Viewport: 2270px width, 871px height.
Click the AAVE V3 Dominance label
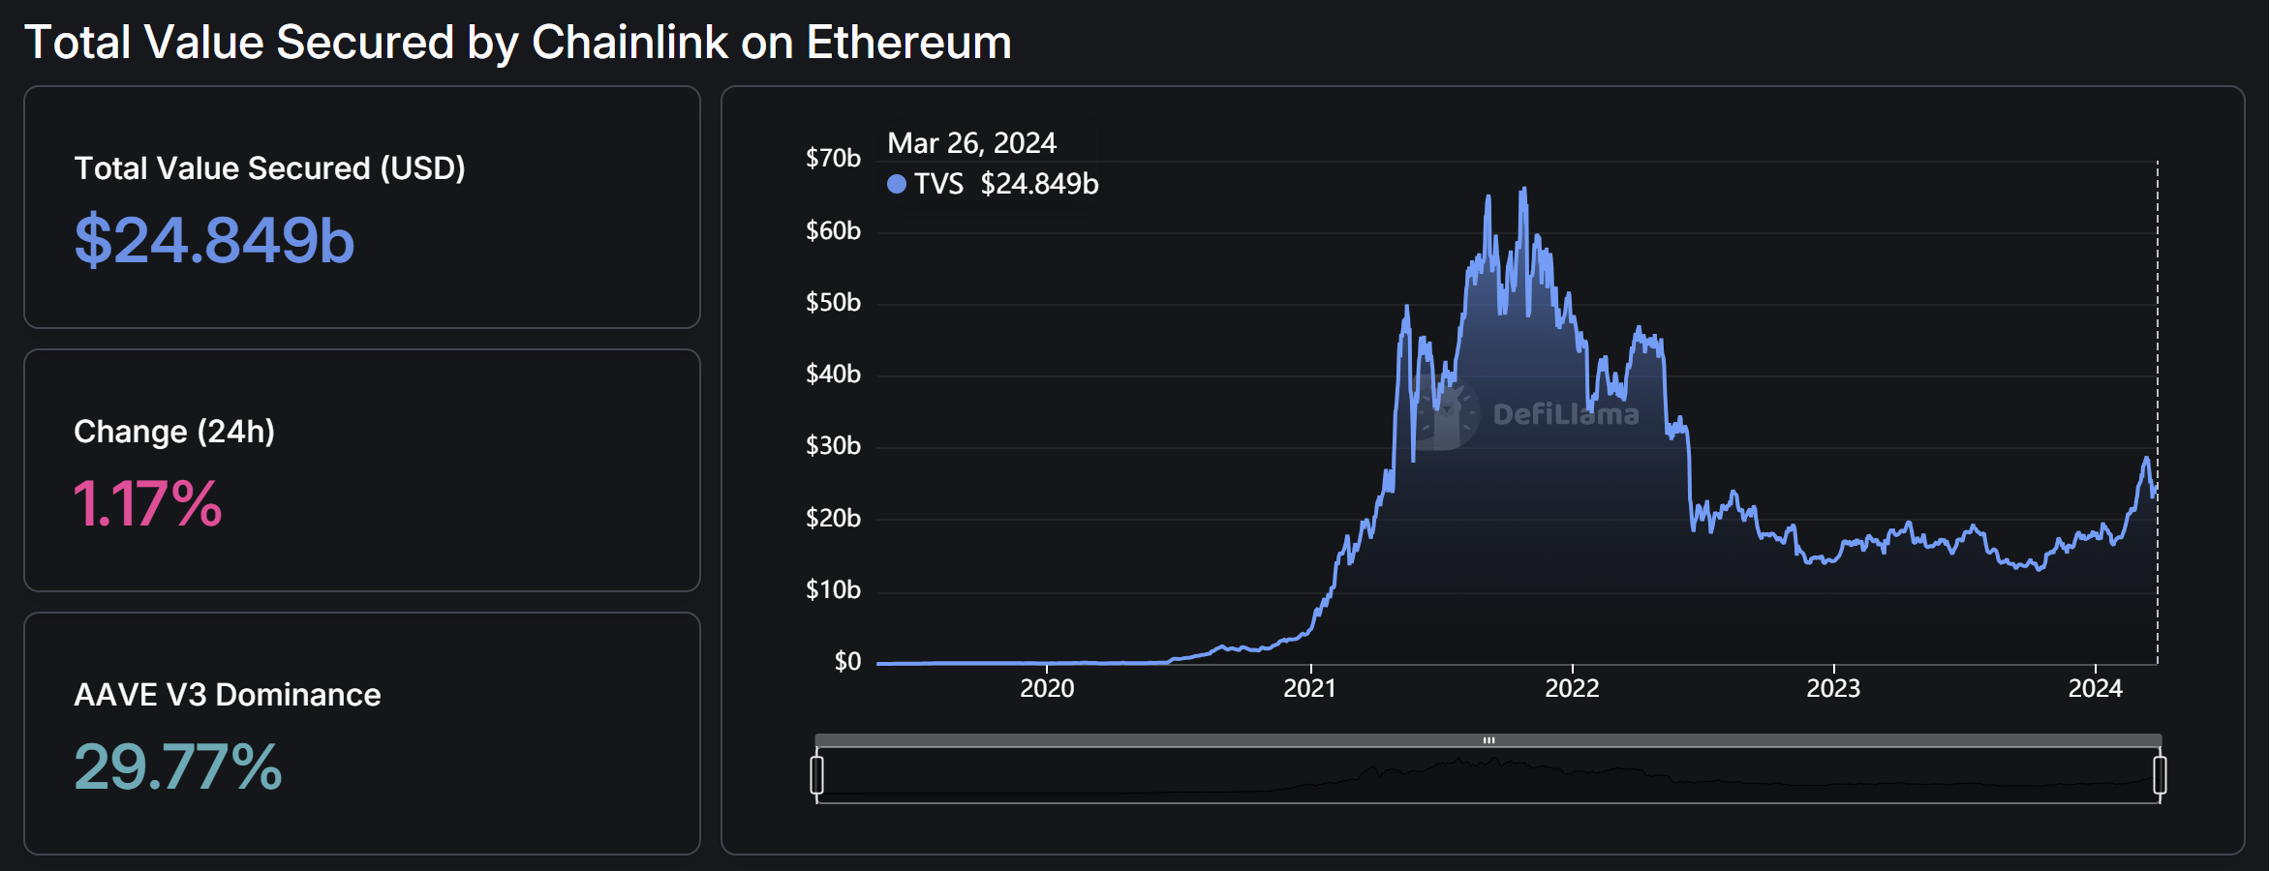tap(228, 695)
